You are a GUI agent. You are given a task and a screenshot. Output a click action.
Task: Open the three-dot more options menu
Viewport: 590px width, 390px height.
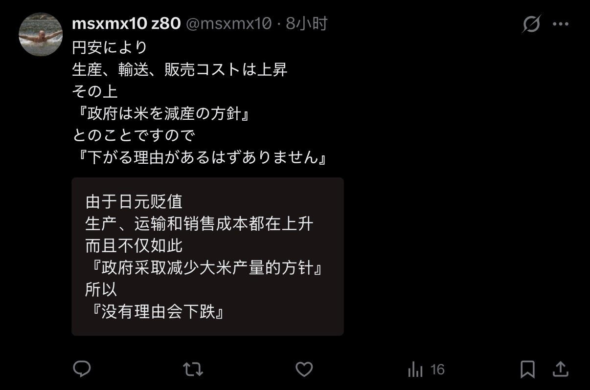(x=561, y=23)
